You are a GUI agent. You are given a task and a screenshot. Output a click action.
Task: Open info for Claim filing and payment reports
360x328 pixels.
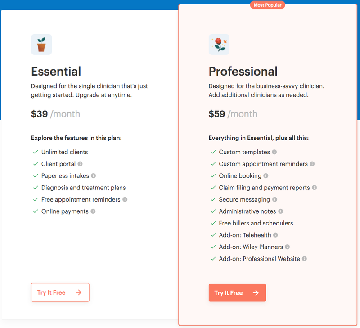point(315,188)
